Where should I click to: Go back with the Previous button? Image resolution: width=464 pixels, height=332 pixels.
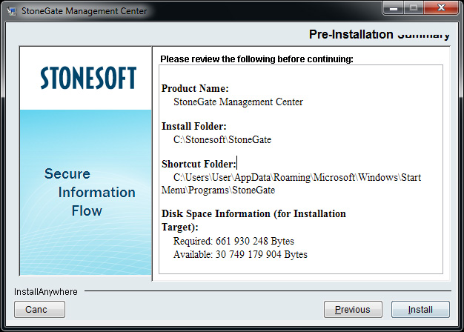tap(352, 309)
